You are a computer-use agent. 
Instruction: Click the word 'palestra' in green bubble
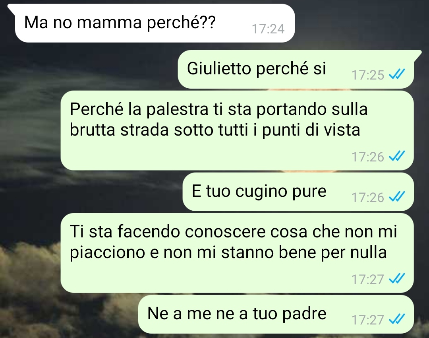177,110
